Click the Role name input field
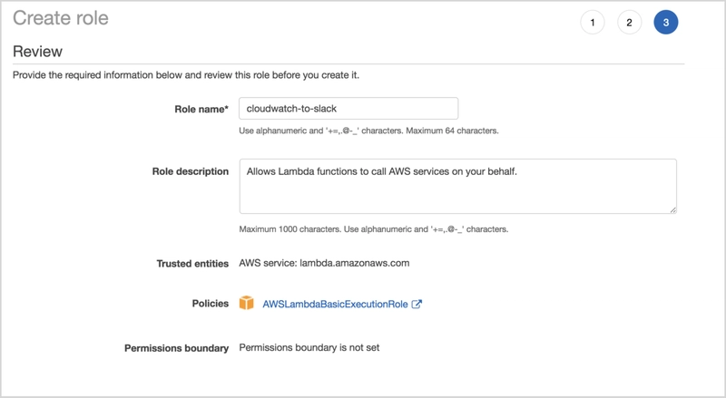 [348, 109]
